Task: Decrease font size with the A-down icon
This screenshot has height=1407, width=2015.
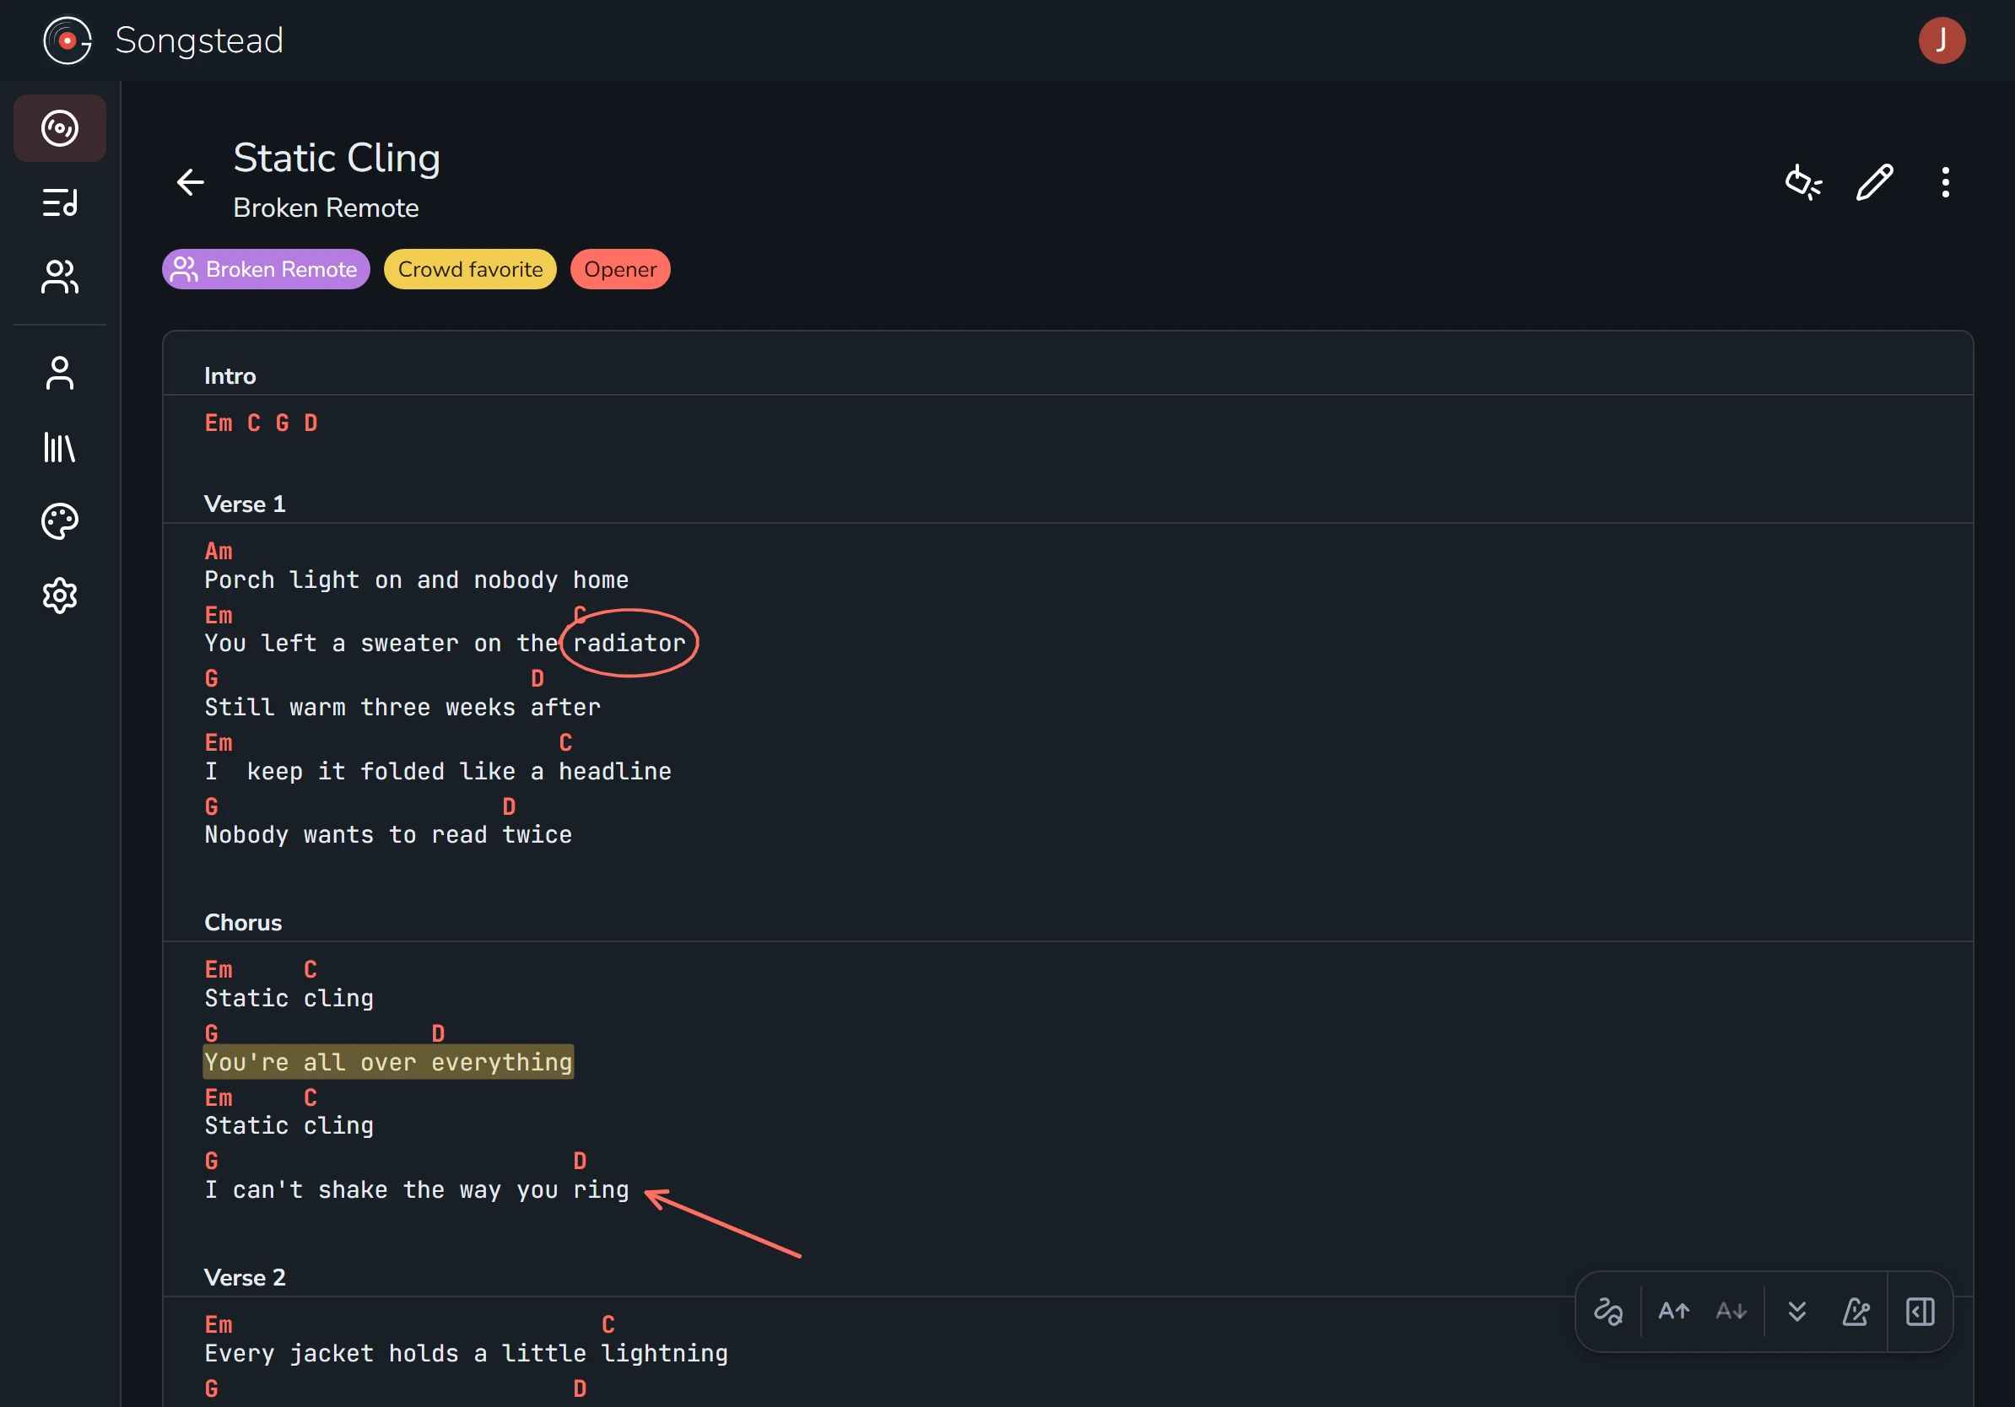Action: coord(1731,1312)
